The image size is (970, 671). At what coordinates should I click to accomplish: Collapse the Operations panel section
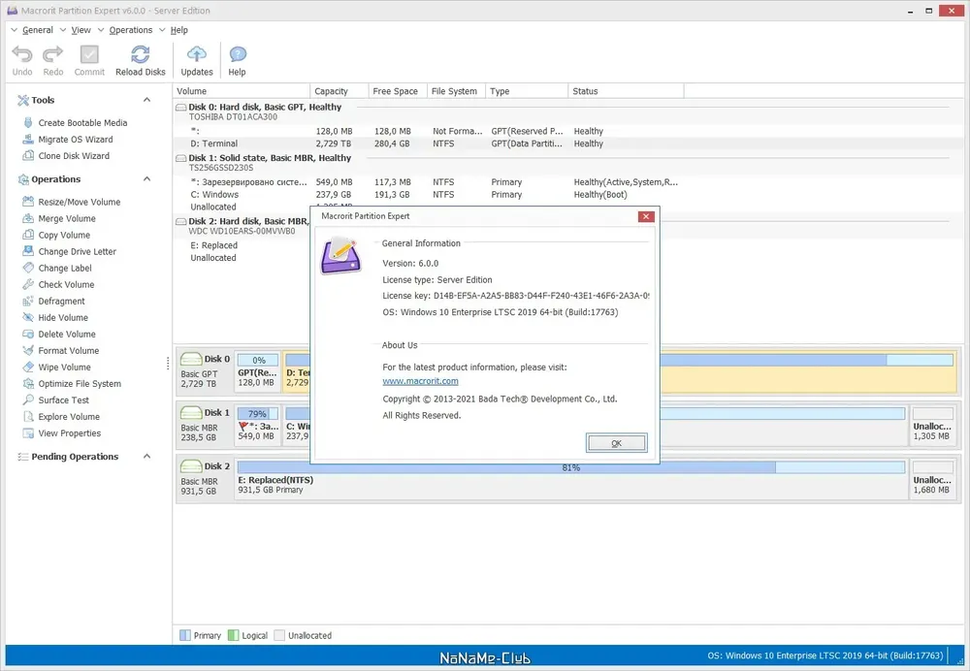coord(146,178)
